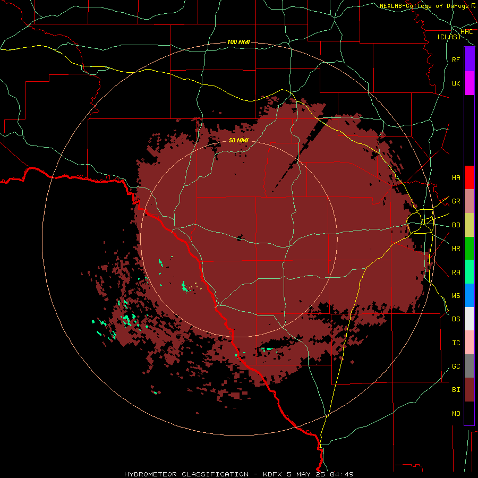Click the HR green legend swatch
The image size is (478, 478).
coord(469,249)
